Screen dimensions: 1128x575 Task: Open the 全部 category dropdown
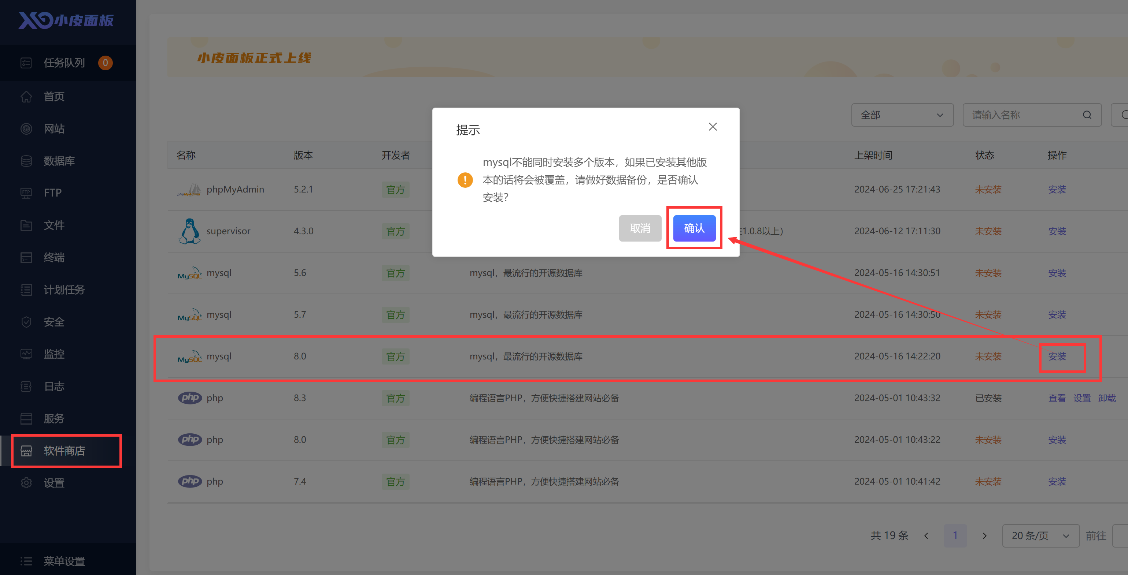(902, 115)
